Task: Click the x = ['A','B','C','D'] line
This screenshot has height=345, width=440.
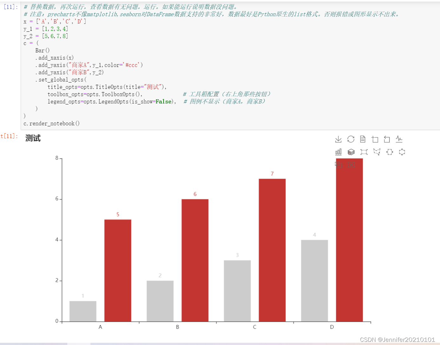Action: click(55, 22)
